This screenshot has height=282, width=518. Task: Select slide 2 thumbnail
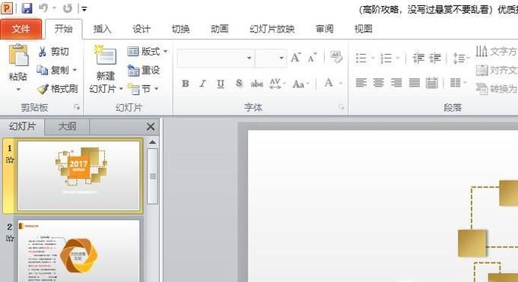[78, 251]
